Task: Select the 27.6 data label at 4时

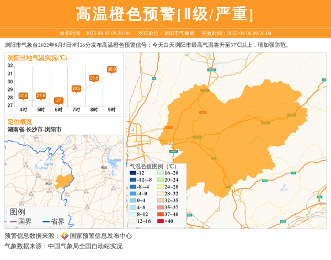Action: click(x=23, y=95)
